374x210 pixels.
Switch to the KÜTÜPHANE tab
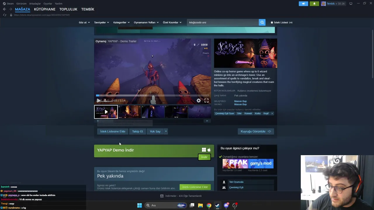pos(45,9)
